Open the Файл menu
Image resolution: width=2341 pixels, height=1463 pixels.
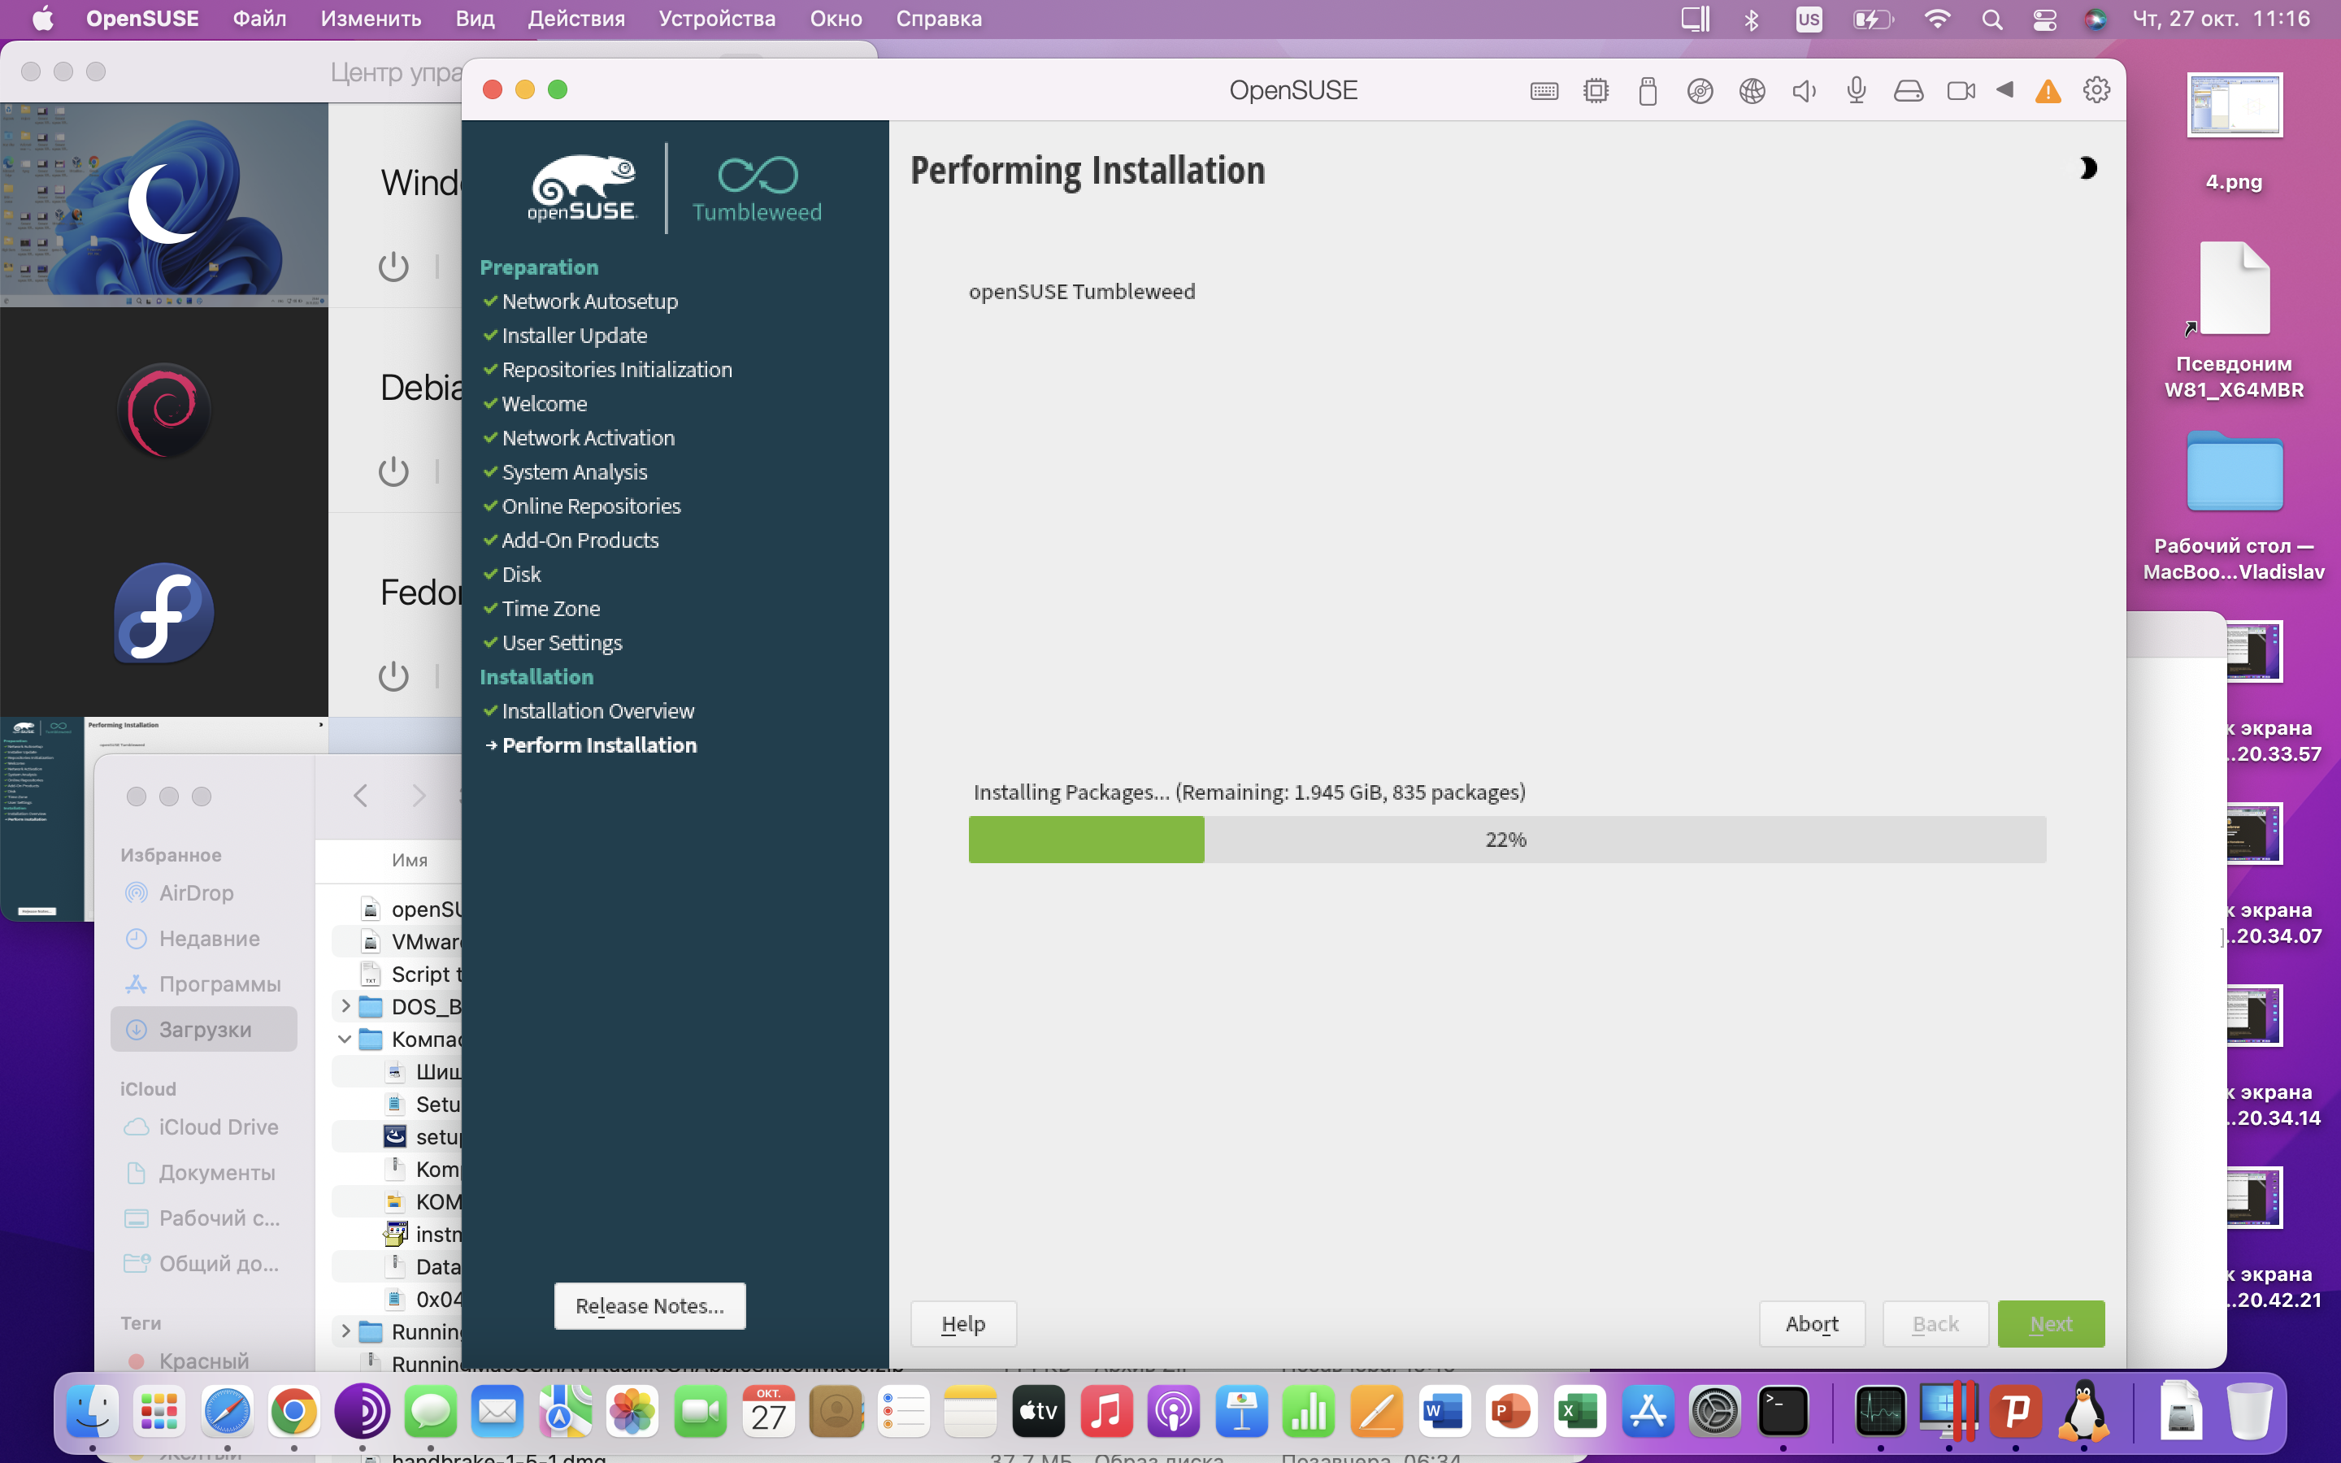(x=259, y=19)
